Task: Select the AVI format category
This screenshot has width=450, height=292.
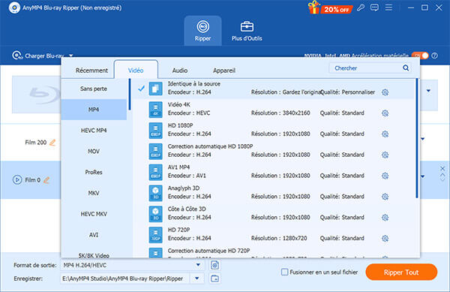Action: pos(94,235)
